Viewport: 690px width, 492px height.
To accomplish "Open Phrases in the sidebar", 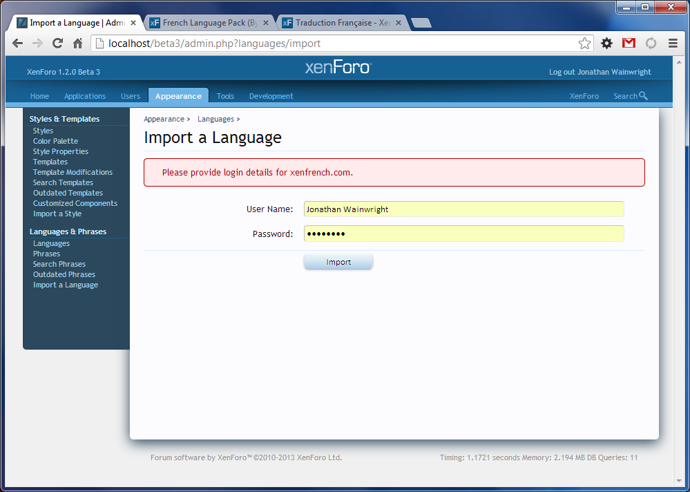I will [46, 254].
